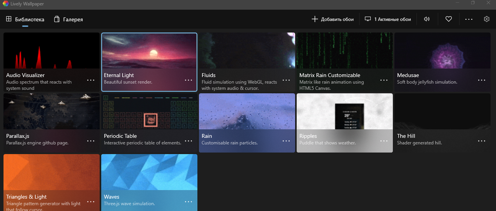The image size is (496, 211).
Task: Click 'Parallax.js engine github page.' text
Action: (x=37, y=143)
